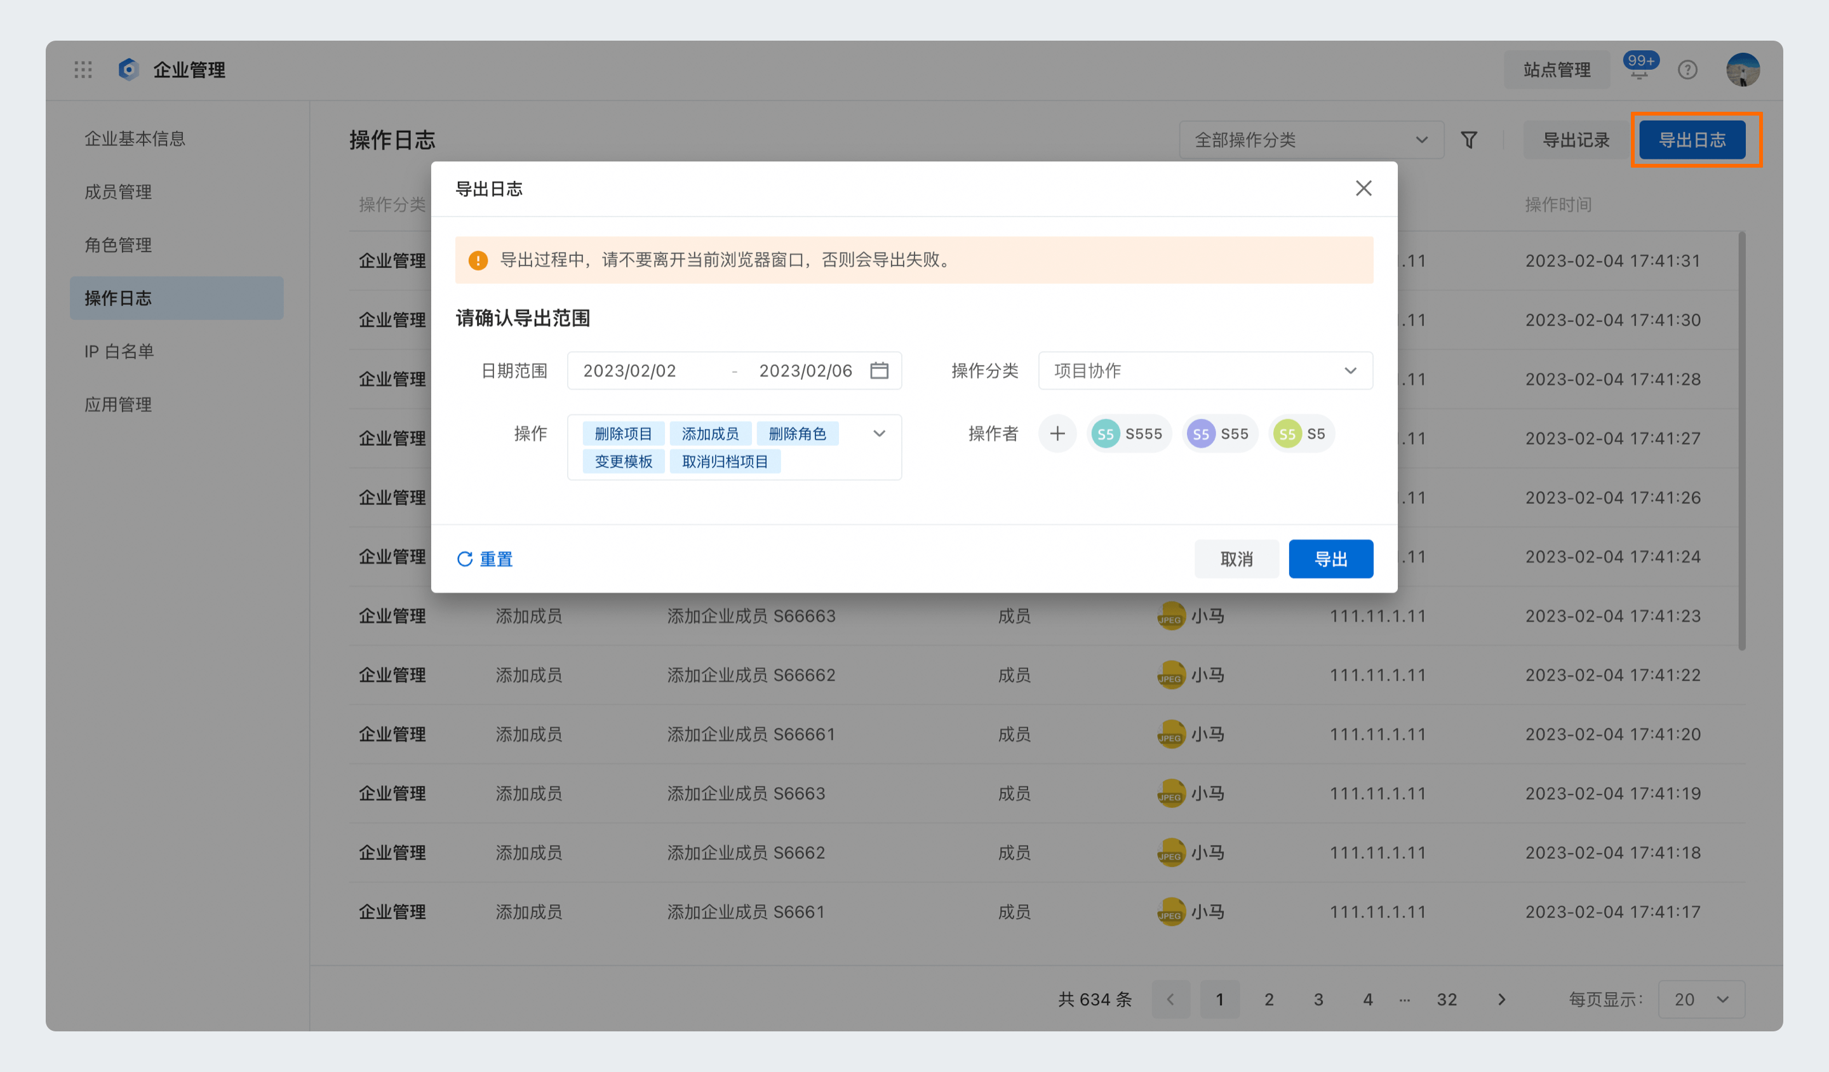The height and width of the screenshot is (1072, 1829).
Task: Click the 操作时间 column header
Action: (x=1558, y=204)
